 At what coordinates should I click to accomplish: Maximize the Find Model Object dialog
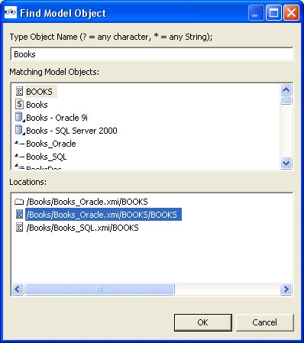pyautogui.click(x=273, y=13)
